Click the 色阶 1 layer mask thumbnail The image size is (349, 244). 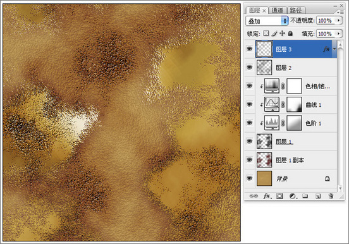point(294,123)
